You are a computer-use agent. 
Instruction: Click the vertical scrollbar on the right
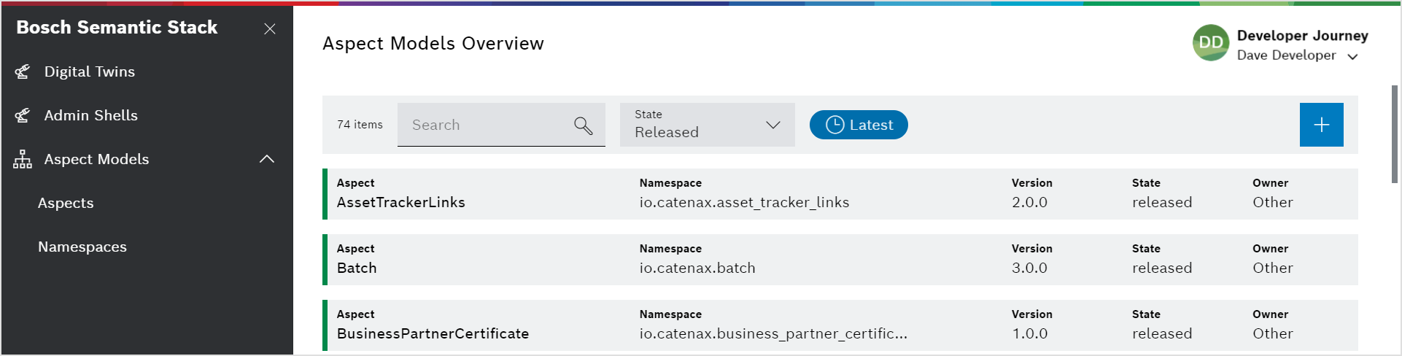tap(1394, 134)
